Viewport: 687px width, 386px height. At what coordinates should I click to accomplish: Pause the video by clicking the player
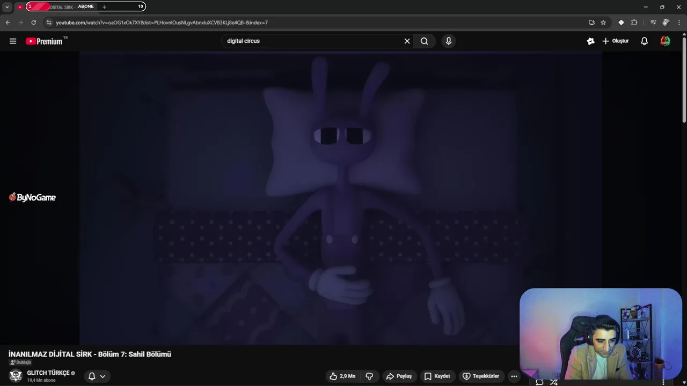[x=340, y=197]
